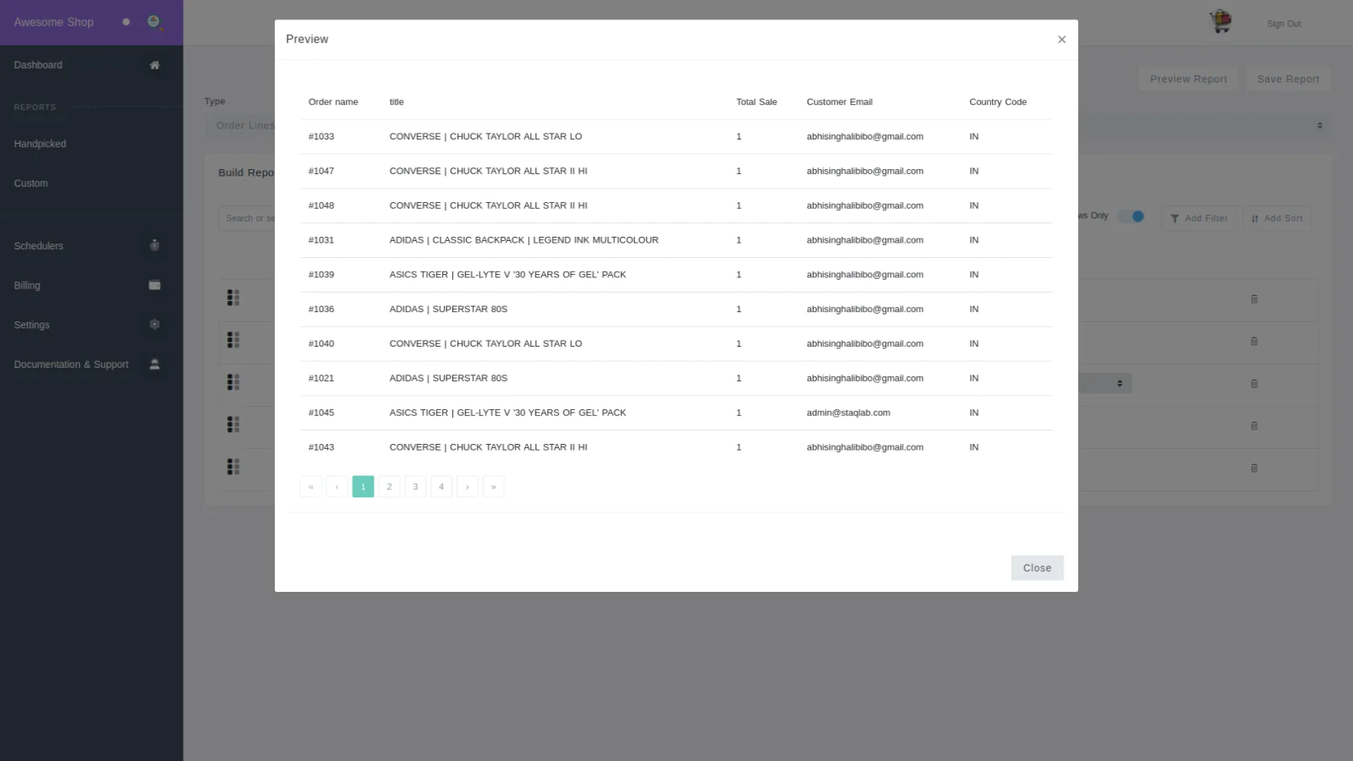Click the search icon in sidebar header
The image size is (1353, 761).
click(x=154, y=22)
